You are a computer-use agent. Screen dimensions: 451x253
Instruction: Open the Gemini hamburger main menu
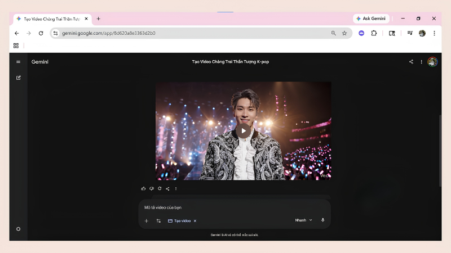[19, 62]
